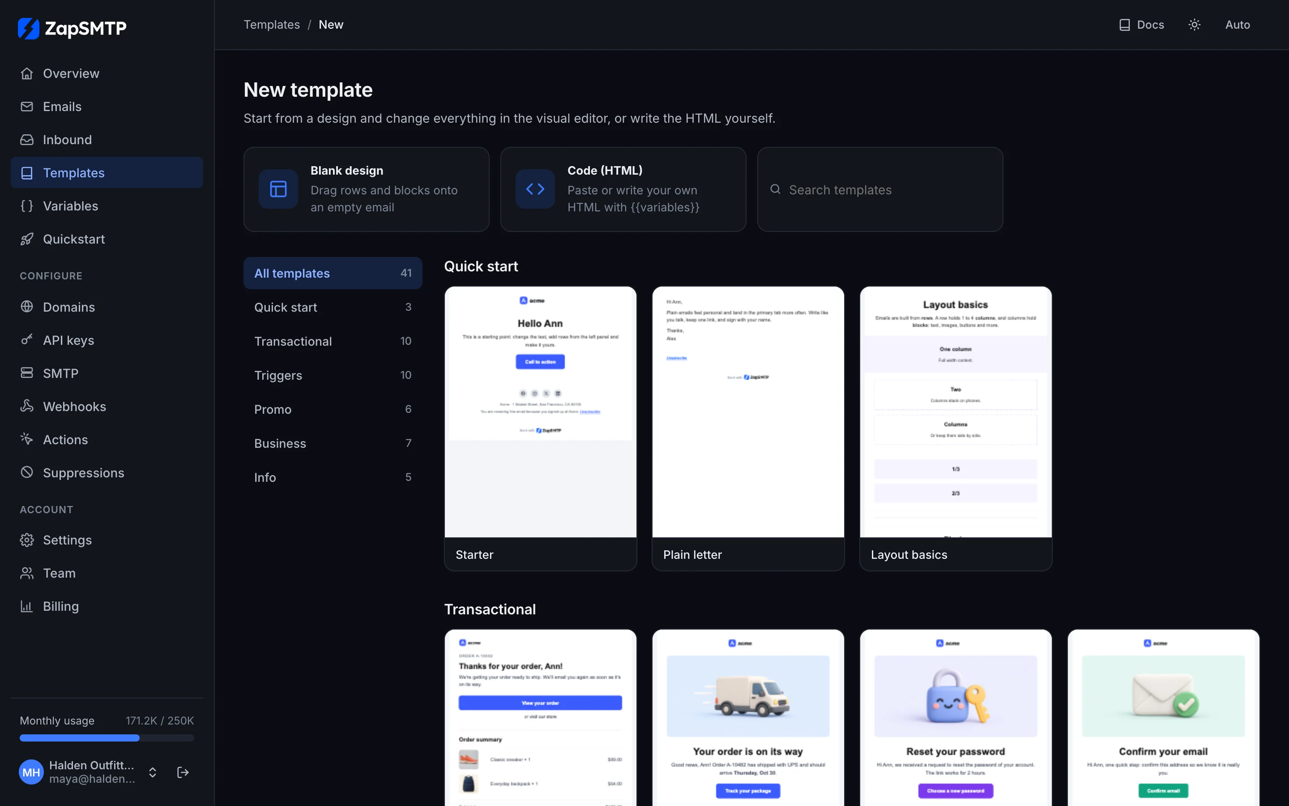Viewport: 1289px width, 806px height.
Task: Click the API keys key icon
Action: tap(27, 340)
